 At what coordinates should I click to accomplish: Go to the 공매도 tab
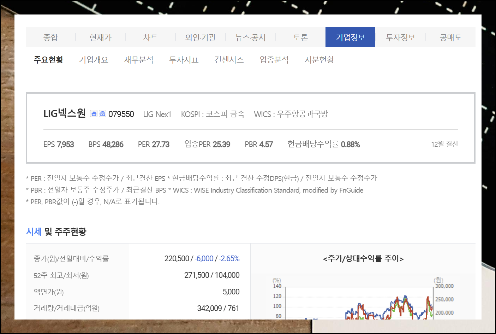tap(451, 37)
